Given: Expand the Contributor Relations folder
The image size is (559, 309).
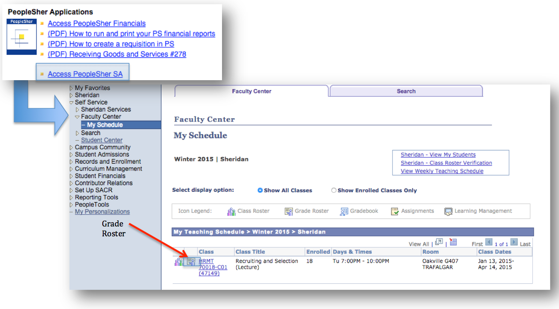Looking at the screenshot, I should click(x=71, y=183).
